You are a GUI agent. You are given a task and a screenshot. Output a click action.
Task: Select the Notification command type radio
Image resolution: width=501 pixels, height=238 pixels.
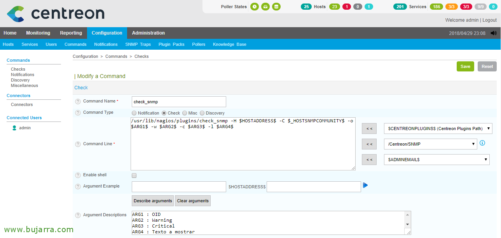(134, 113)
